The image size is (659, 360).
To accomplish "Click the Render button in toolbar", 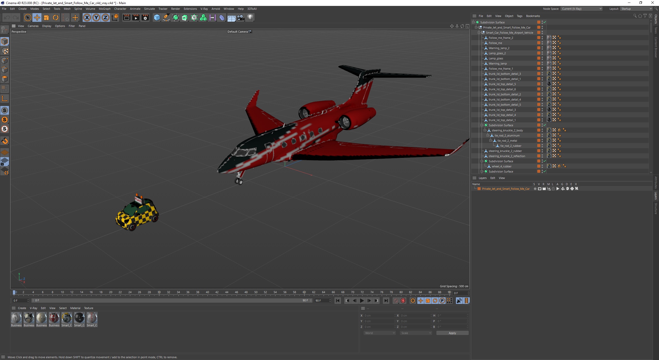I will click(126, 17).
